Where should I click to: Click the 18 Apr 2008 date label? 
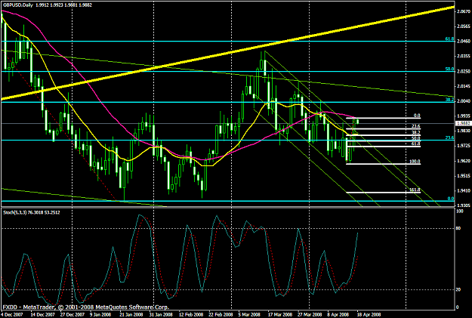(x=369, y=315)
